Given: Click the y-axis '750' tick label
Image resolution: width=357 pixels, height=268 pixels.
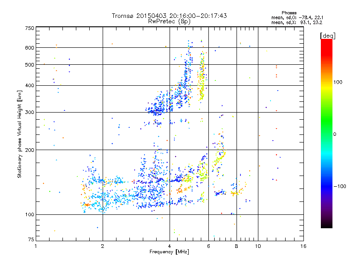Looking at the screenshot, I should pyautogui.click(x=29, y=28).
